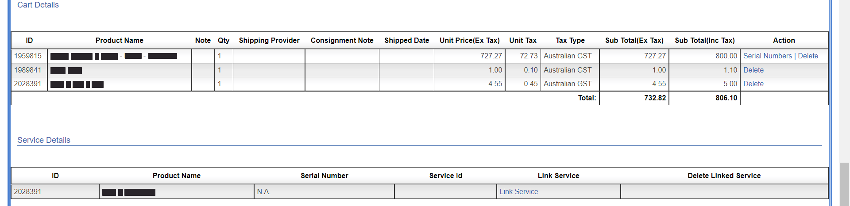Click the Consignment Note column header

point(342,41)
